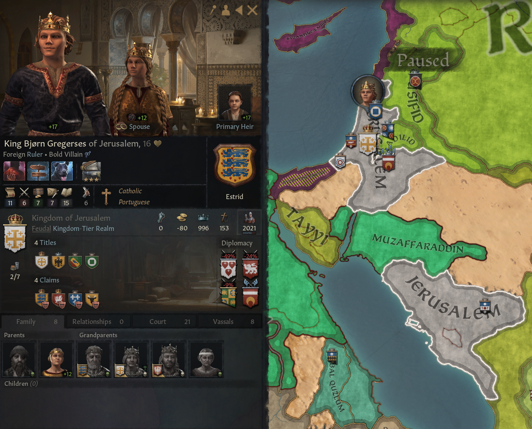
Task: Click the crowned ruler portrait on the map
Action: (367, 90)
